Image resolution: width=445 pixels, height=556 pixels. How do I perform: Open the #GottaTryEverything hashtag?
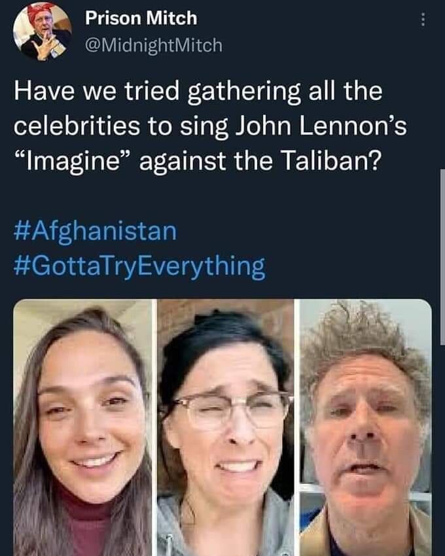click(139, 266)
